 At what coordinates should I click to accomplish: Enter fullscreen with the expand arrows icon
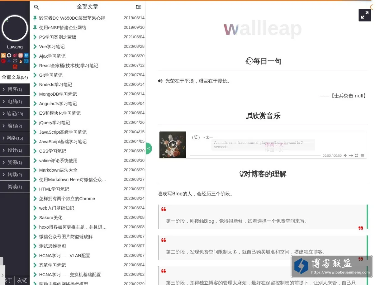[x=365, y=15]
